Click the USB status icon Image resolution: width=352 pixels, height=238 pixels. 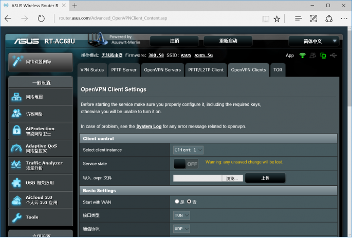point(334,55)
